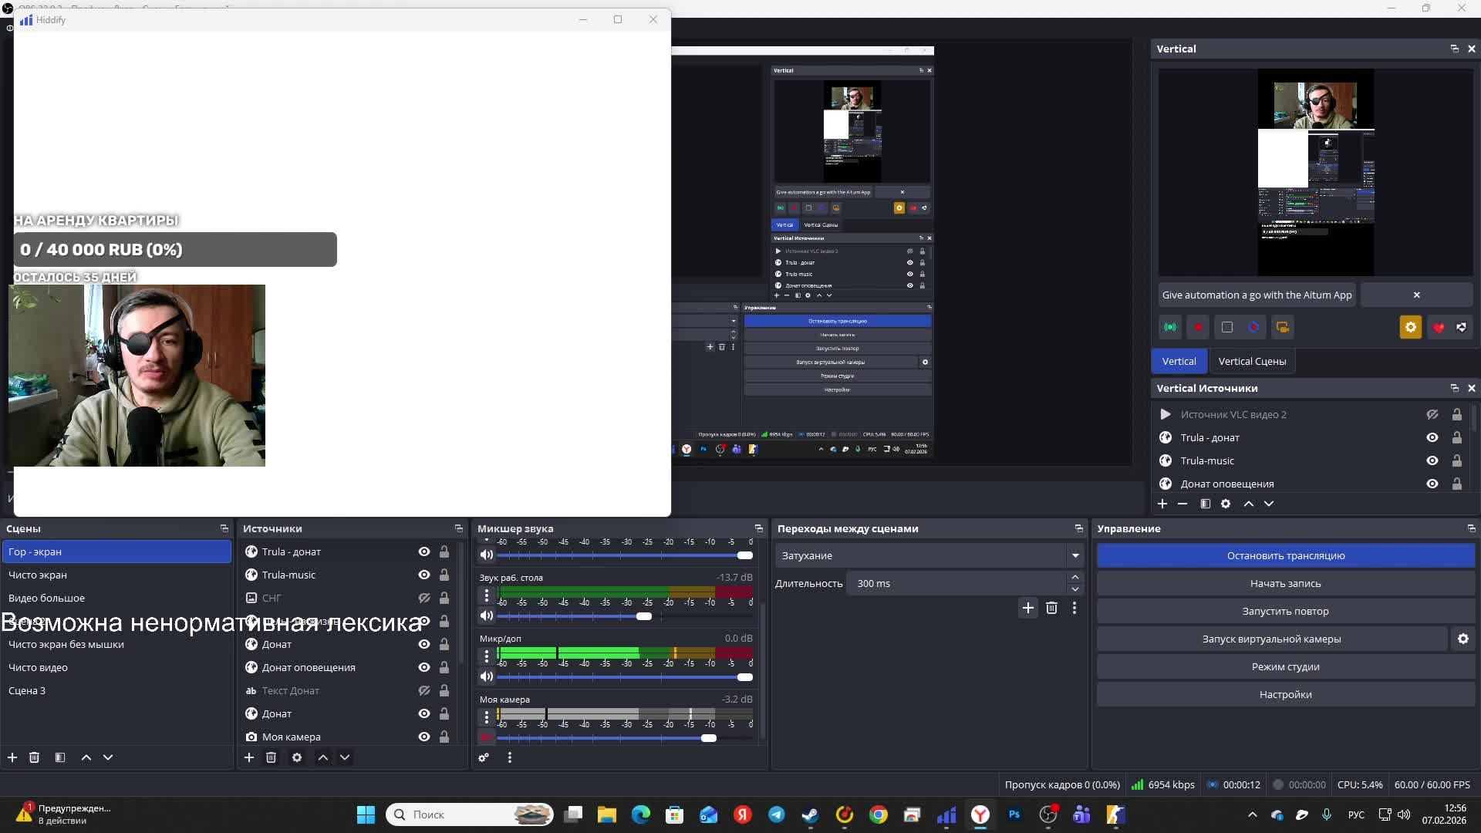This screenshot has height=833, width=1481.
Task: Click Остановить трансляцию button
Action: 1285,555
